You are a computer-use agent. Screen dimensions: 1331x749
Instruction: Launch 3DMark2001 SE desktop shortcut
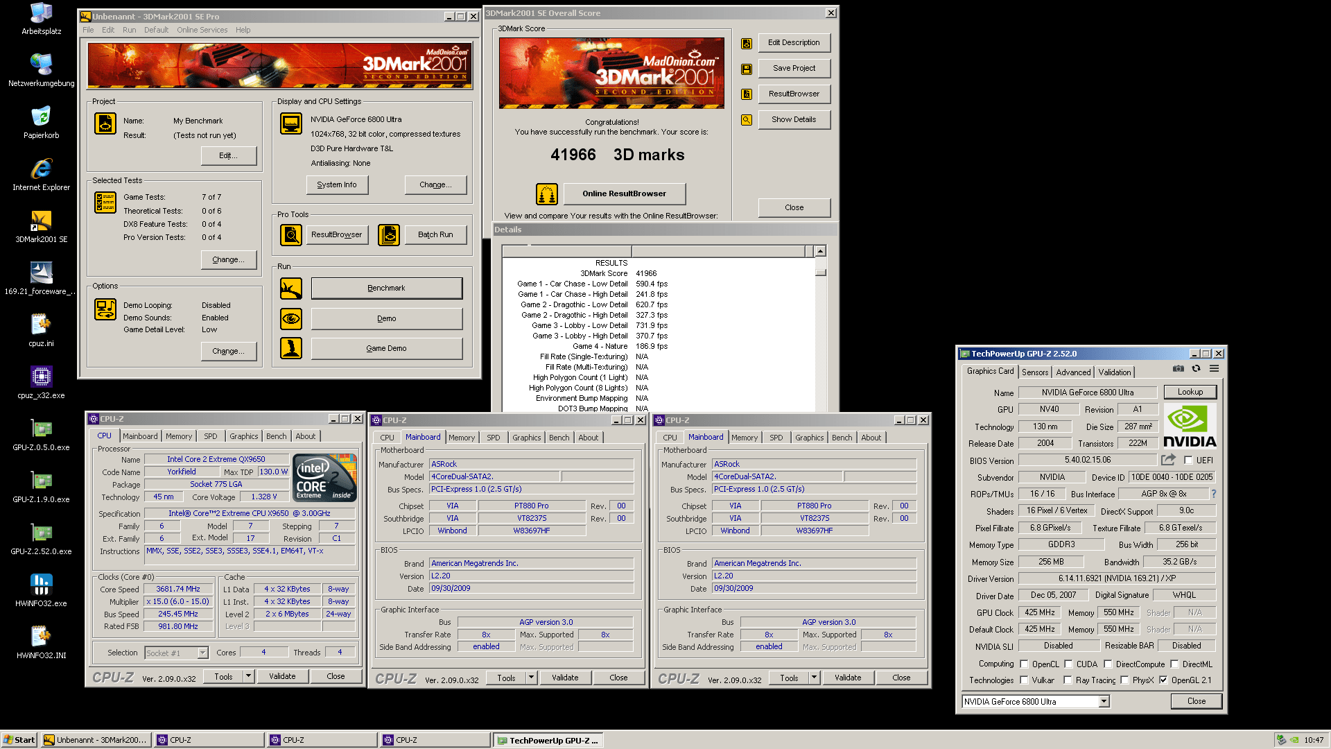[41, 227]
